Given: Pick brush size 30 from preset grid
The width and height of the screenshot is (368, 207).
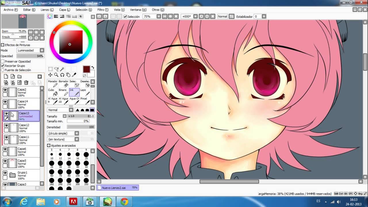Looking at the screenshot, I should point(60,165).
